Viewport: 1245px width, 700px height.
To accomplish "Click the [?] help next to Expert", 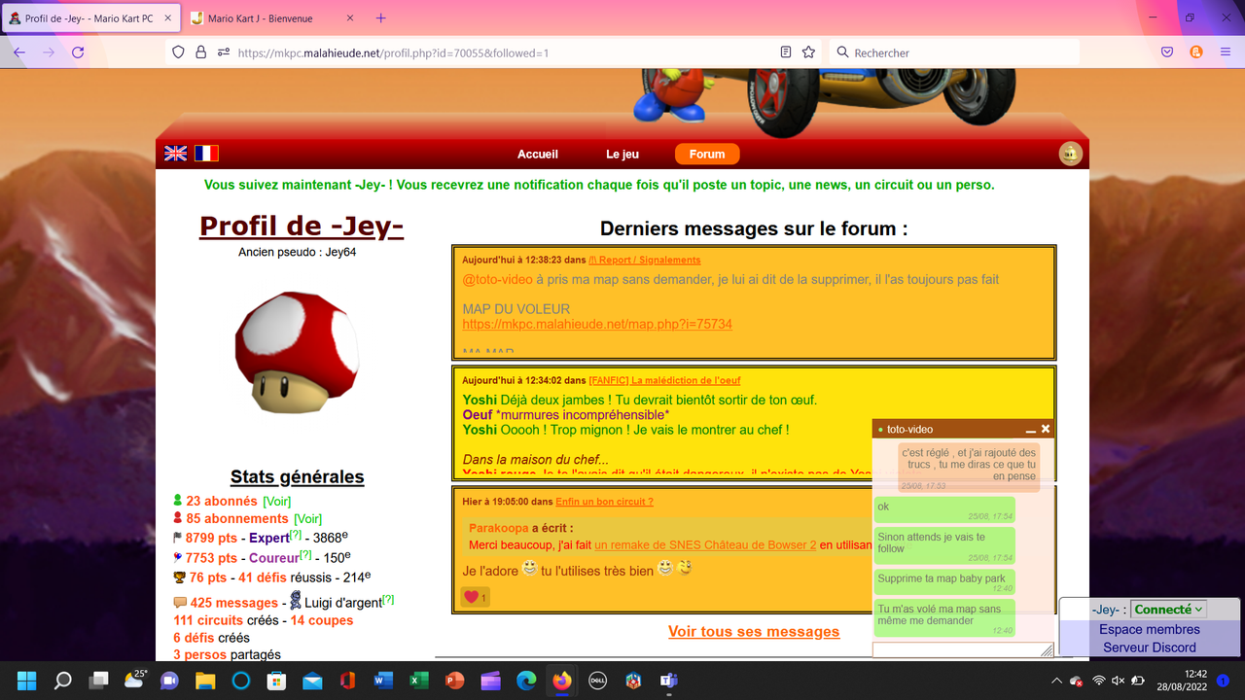I will pos(296,536).
